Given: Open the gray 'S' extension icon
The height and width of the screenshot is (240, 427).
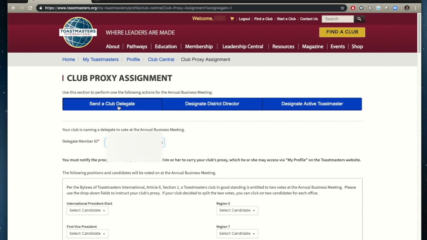Looking at the screenshot, I should point(370,8).
